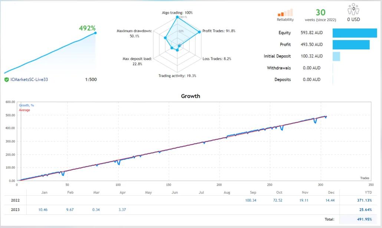382x228 pixels.
Task: Click the end dot of the 492% sparkline
Action: point(95,33)
